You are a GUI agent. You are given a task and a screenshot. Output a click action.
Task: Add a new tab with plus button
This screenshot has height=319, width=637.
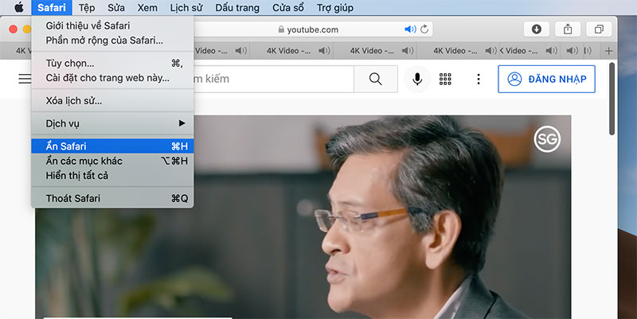click(x=608, y=51)
